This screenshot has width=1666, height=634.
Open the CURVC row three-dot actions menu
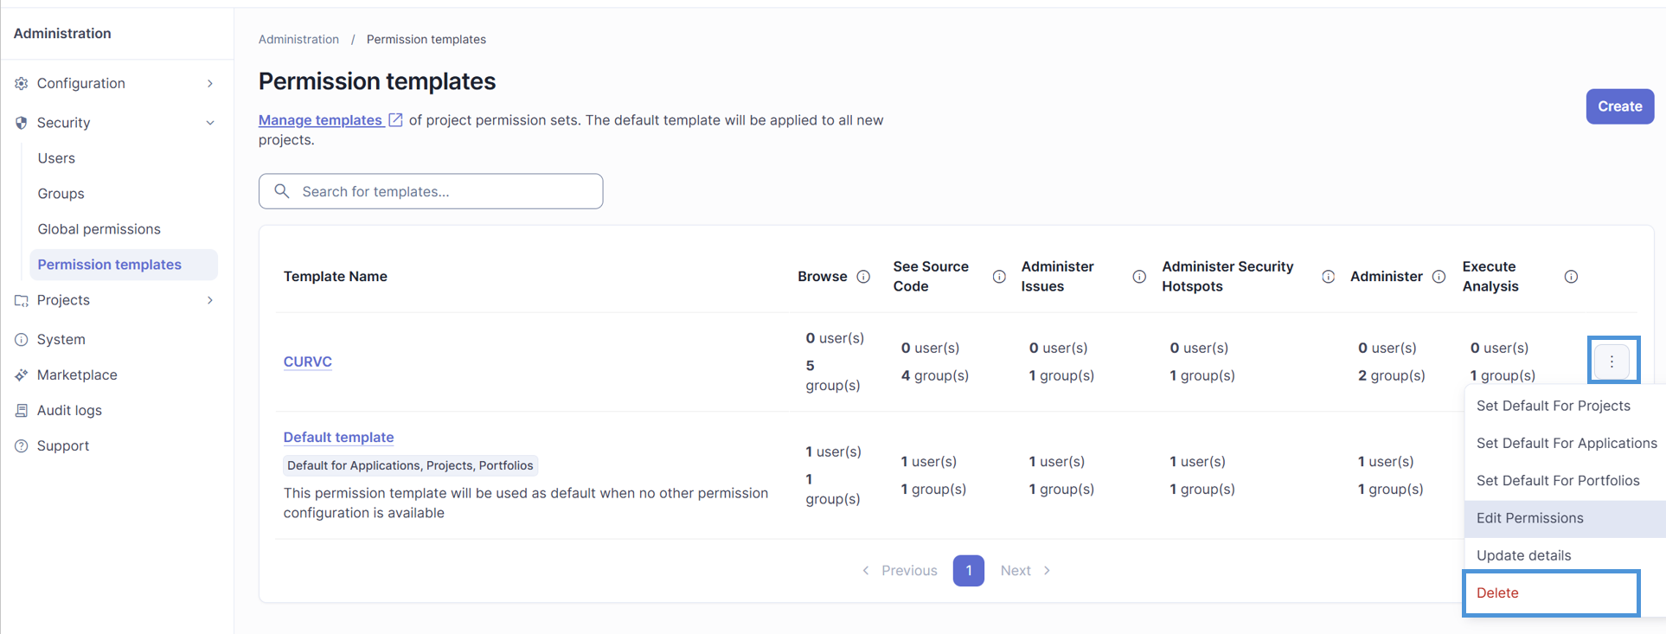(1612, 362)
